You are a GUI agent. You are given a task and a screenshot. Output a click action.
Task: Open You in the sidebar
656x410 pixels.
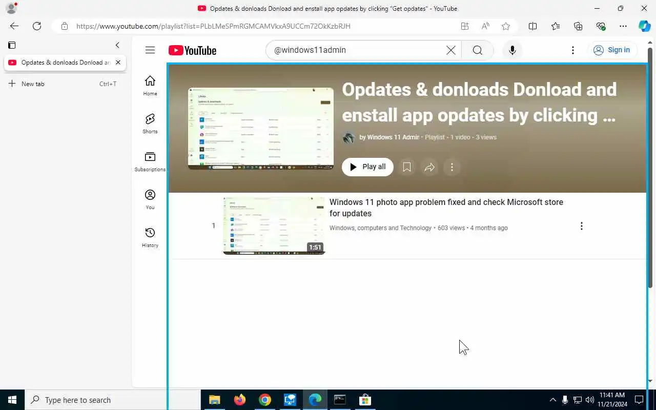(x=150, y=199)
